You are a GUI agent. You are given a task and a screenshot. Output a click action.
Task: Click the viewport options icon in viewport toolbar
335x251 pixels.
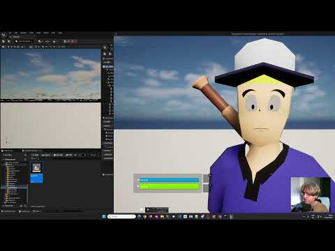[x=3, y=47]
